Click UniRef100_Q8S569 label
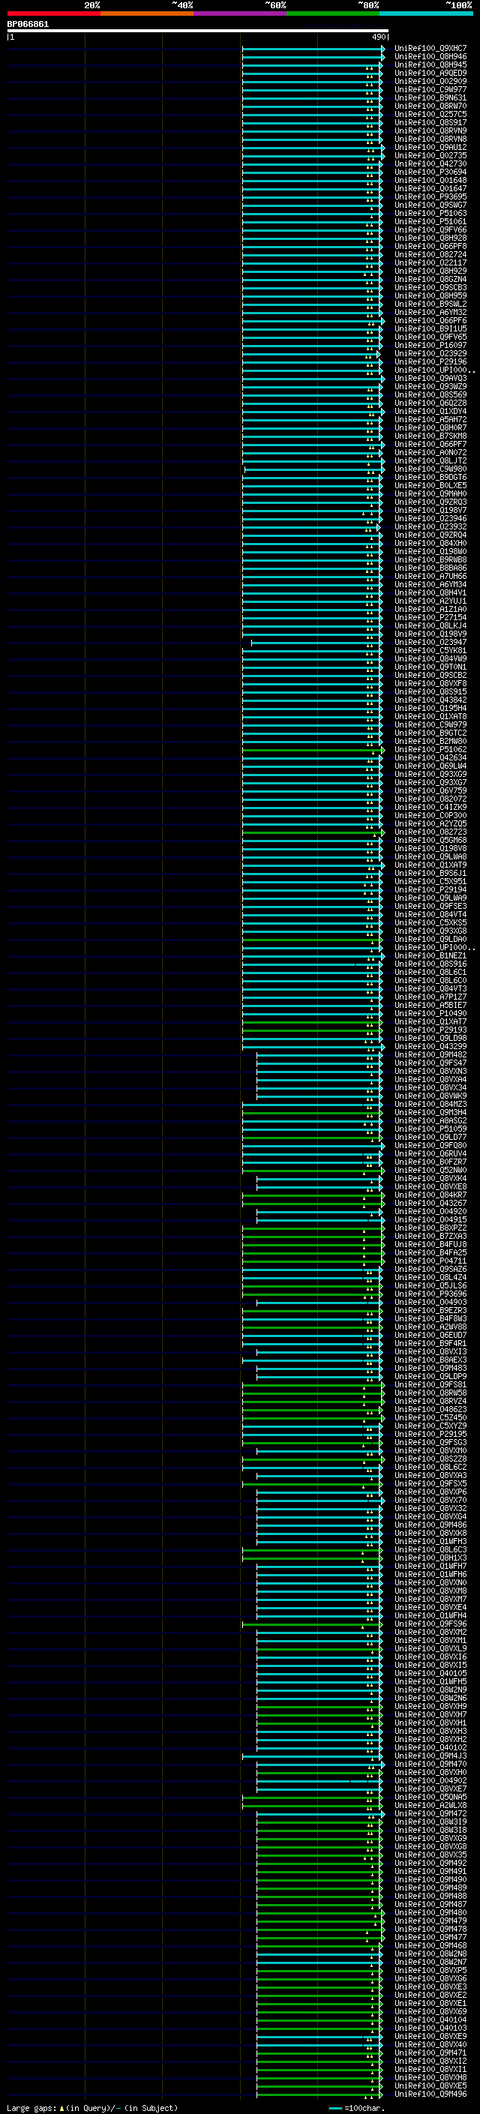This screenshot has height=2114, width=480. click(x=430, y=394)
